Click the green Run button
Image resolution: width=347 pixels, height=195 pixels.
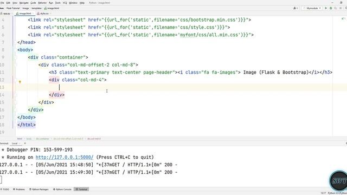pos(326,8)
